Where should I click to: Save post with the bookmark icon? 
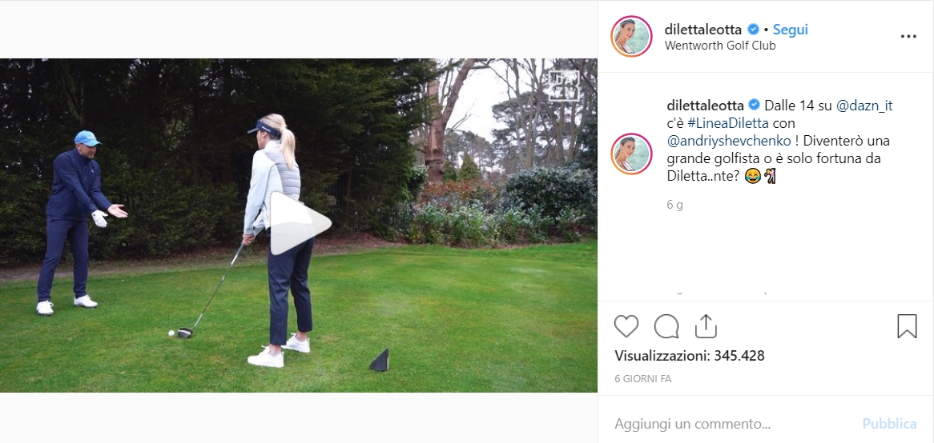[x=907, y=326]
